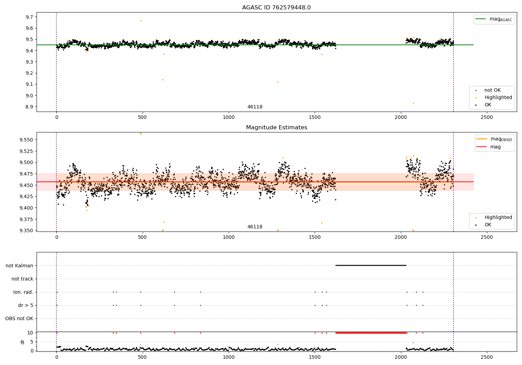Screen dimensions: 522x365
Task: Click the red dr saturated band at 10
Action: point(371,333)
